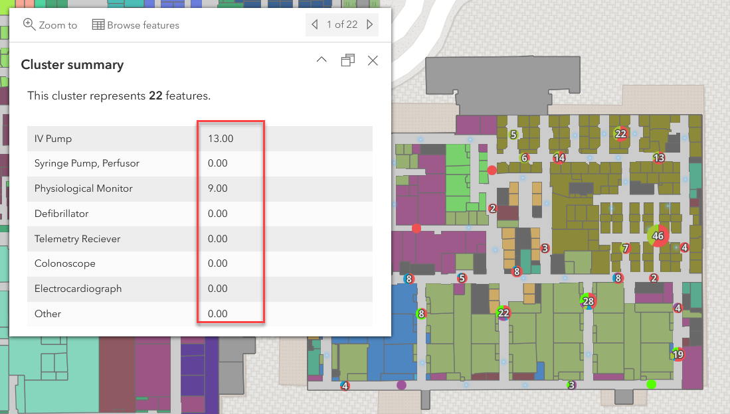Activate the Zoom to command
The image size is (730, 414).
(x=50, y=25)
